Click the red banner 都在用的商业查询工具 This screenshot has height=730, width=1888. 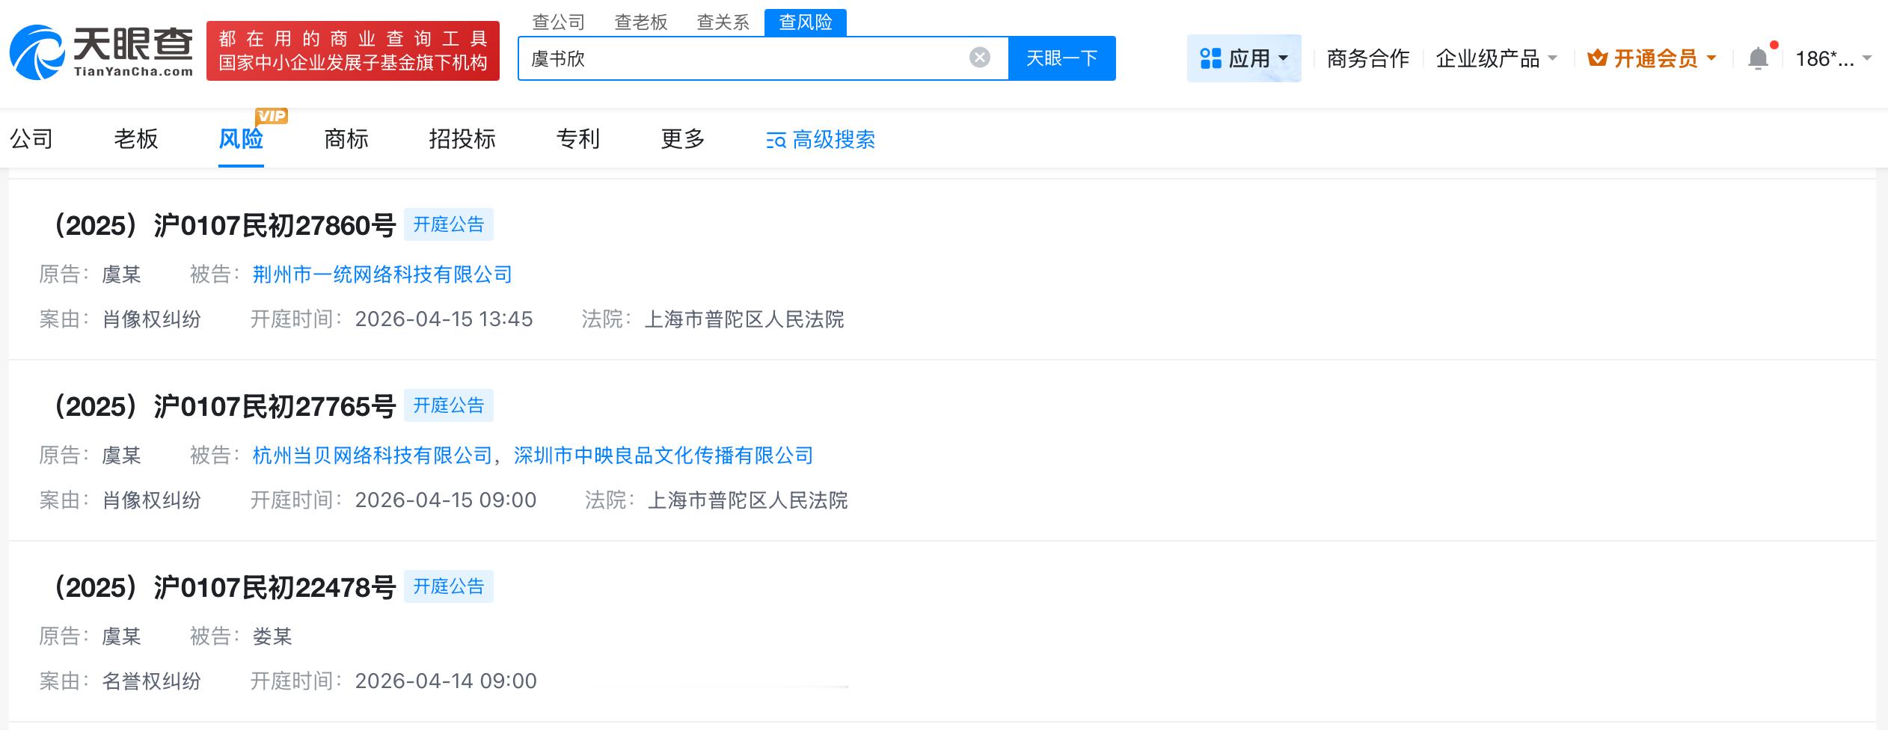(x=353, y=51)
